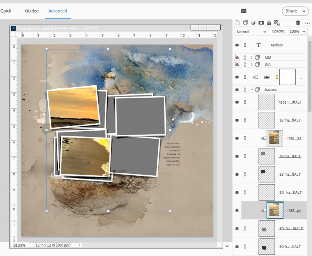
Task: Click the adjustment layer mask link icon
Action: click(x=277, y=77)
